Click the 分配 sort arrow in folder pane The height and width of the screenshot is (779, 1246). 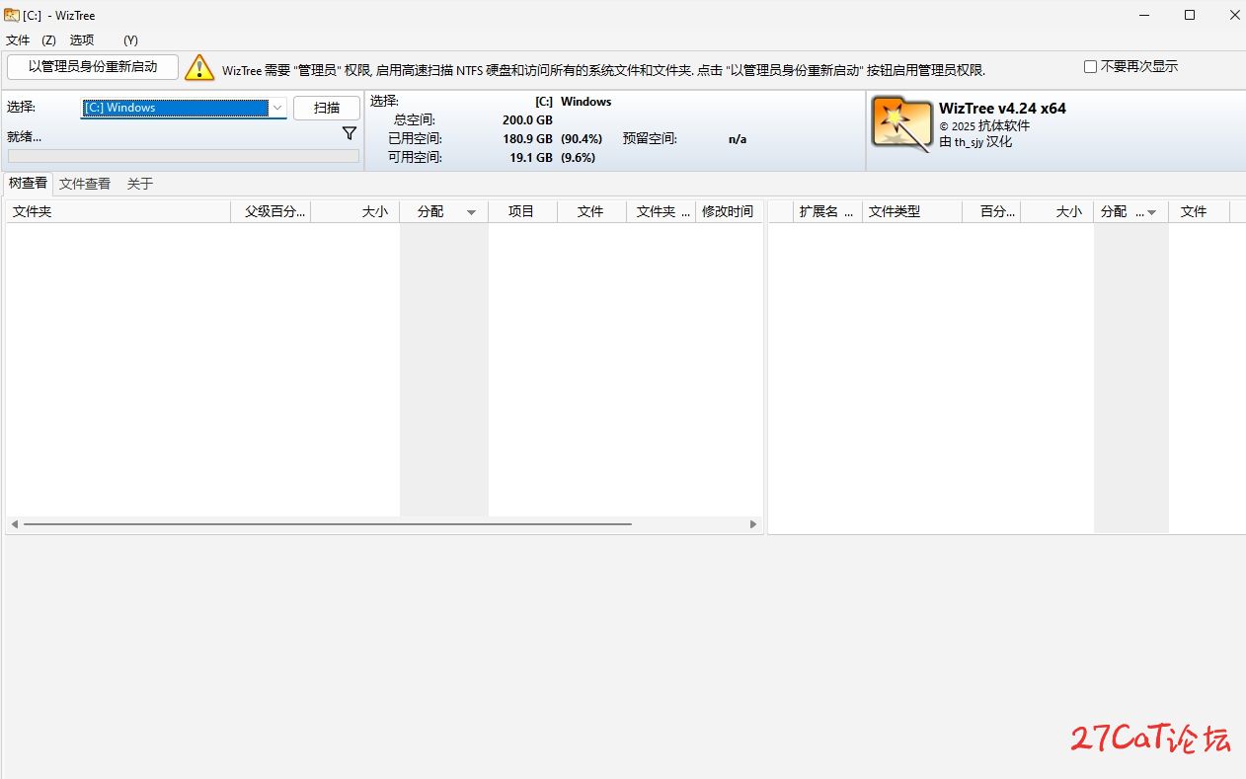pos(471,212)
